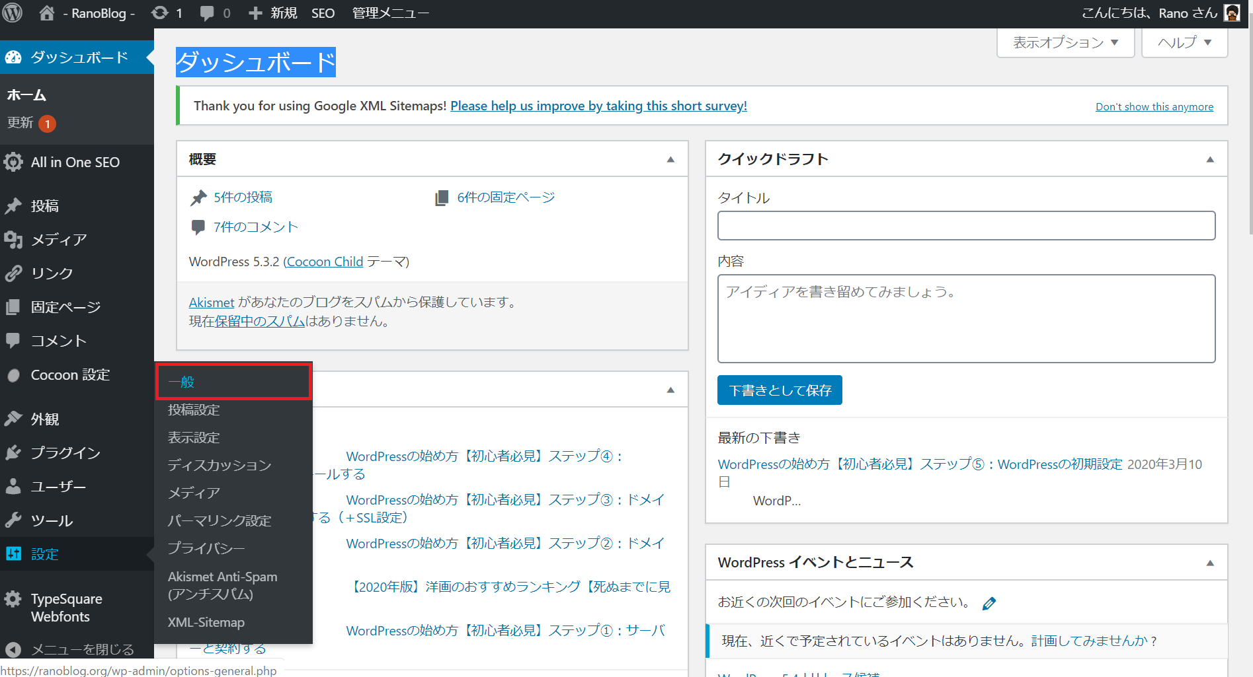Open メディア from the sidebar icon
The image size is (1253, 677).
pos(15,240)
